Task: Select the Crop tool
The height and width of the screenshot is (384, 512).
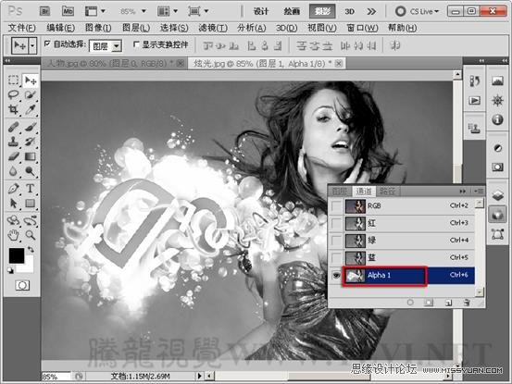Action: (x=13, y=109)
